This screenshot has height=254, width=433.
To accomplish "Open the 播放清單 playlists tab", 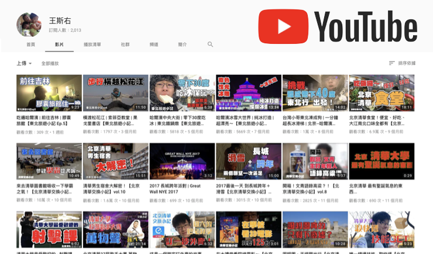I will point(92,44).
